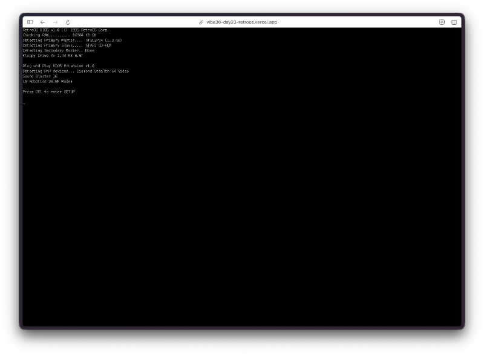Click the "Press DEL to enter SETUP" prompt
The height and width of the screenshot is (355, 484).
point(49,91)
